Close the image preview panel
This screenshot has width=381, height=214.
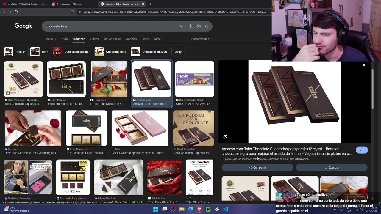click(364, 65)
